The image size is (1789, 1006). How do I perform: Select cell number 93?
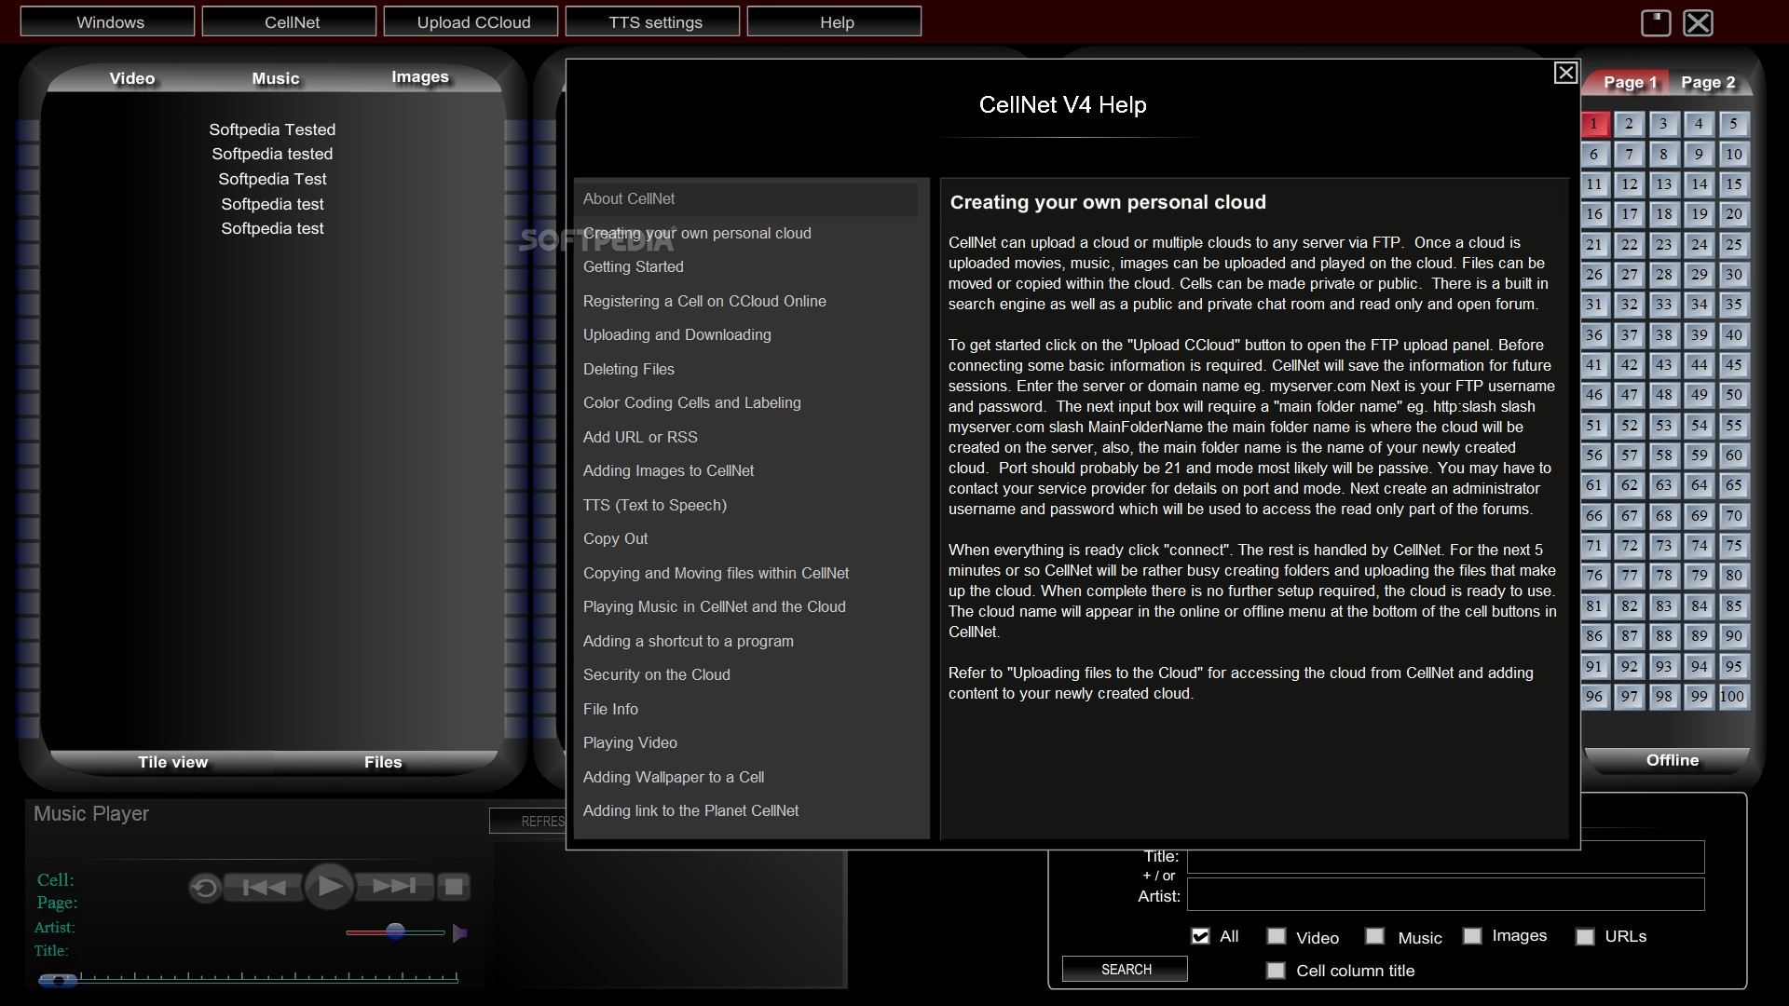tap(1663, 667)
